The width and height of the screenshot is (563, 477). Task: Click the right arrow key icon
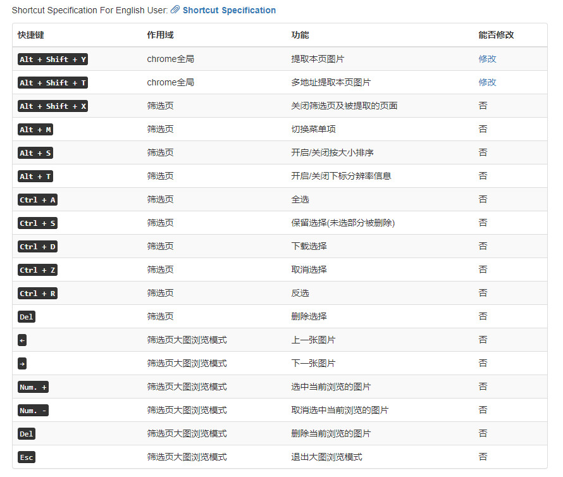23,364
